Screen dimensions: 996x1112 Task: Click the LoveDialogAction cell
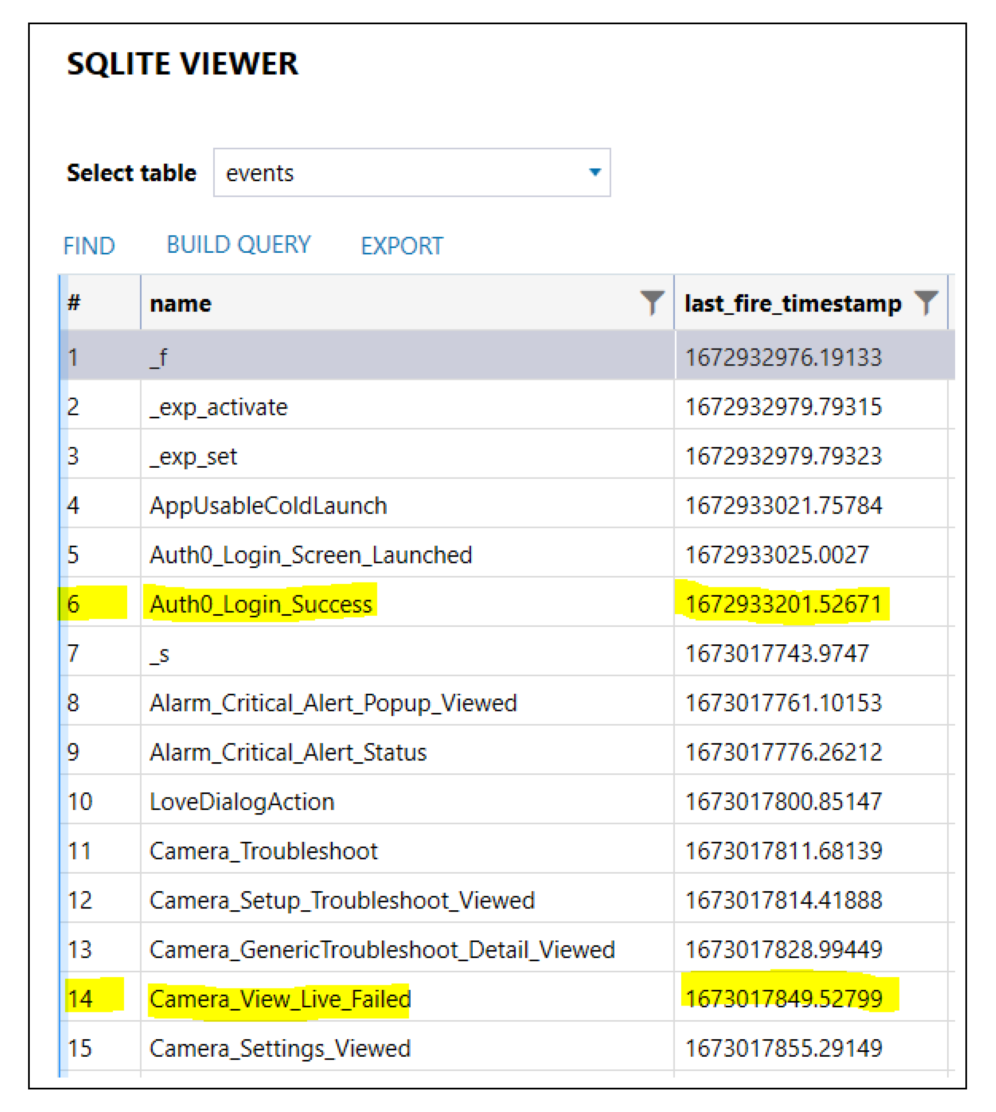tap(242, 802)
